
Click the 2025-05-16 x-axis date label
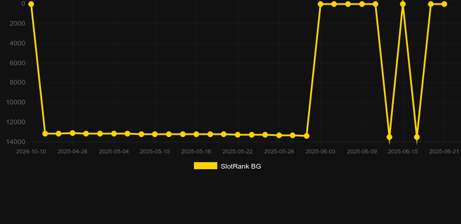point(196,152)
